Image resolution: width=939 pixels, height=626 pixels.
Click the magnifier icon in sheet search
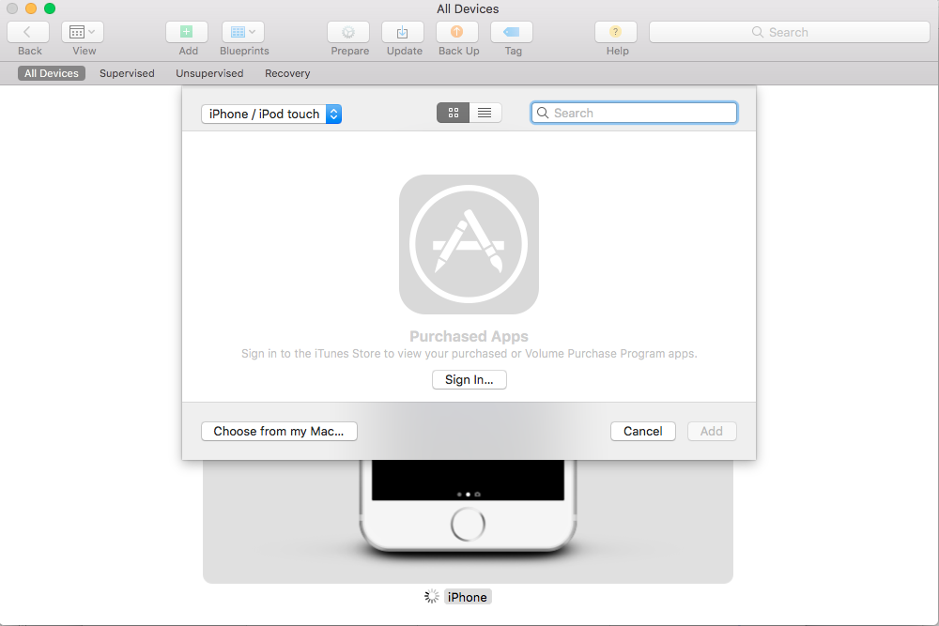(543, 113)
